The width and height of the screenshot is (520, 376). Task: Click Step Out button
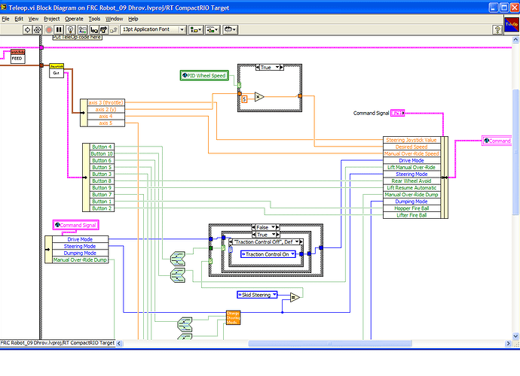[113, 30]
